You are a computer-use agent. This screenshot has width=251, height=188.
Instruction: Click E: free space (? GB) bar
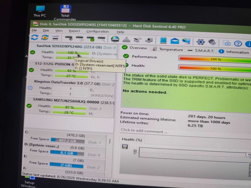coord(66,165)
